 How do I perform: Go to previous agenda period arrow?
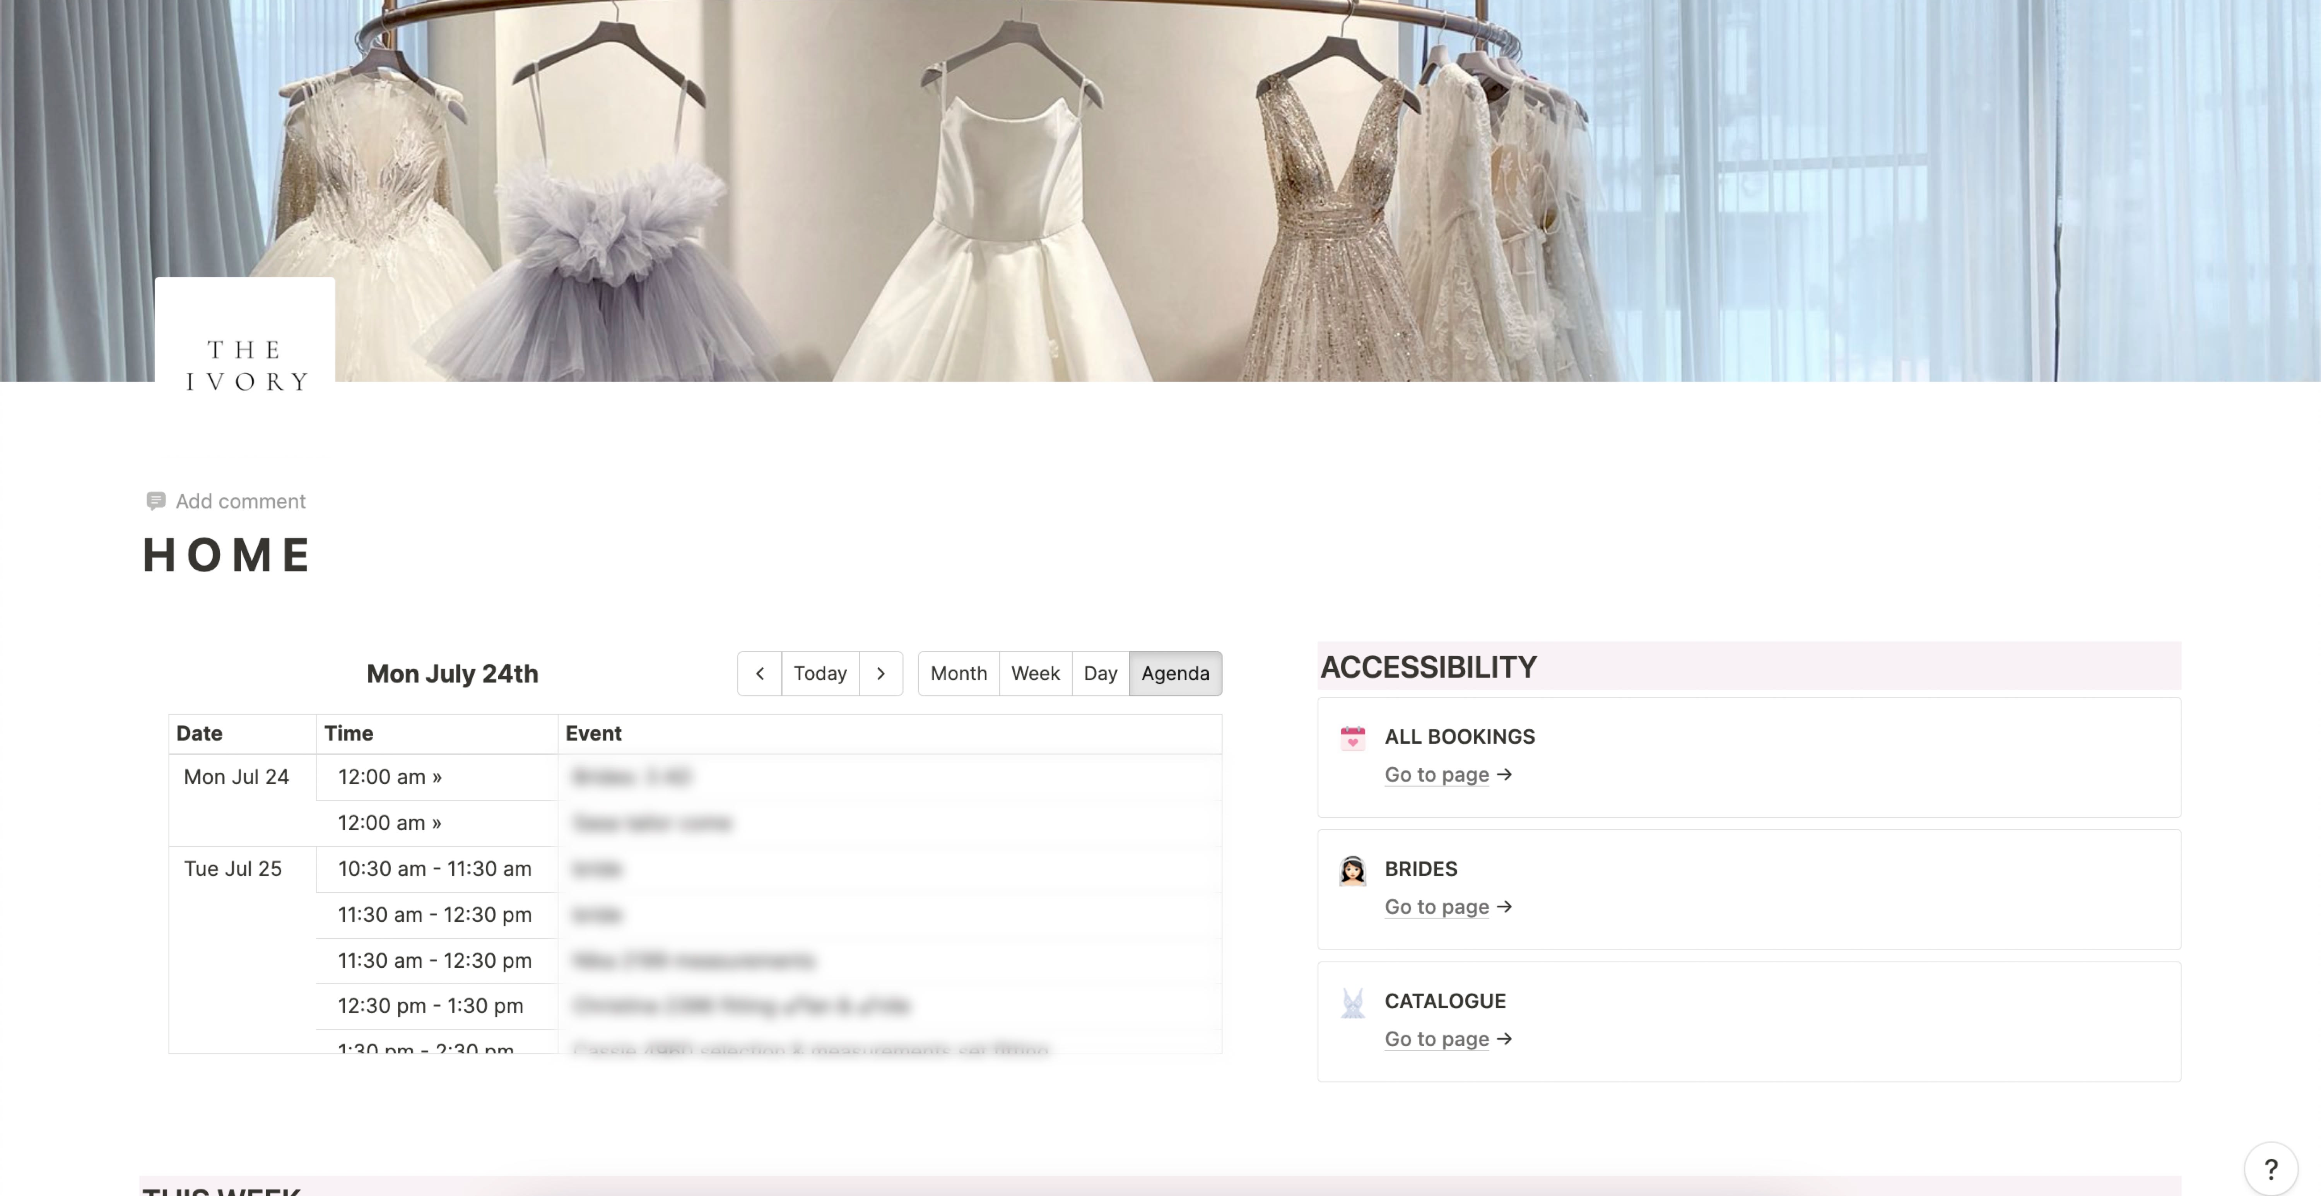tap(760, 673)
